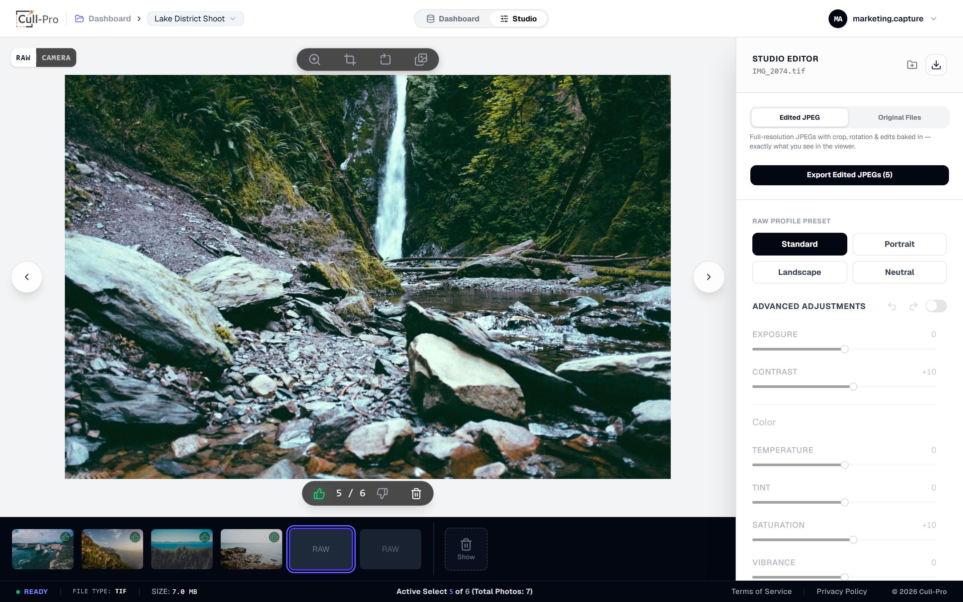Click the add to folder icon

[912, 65]
